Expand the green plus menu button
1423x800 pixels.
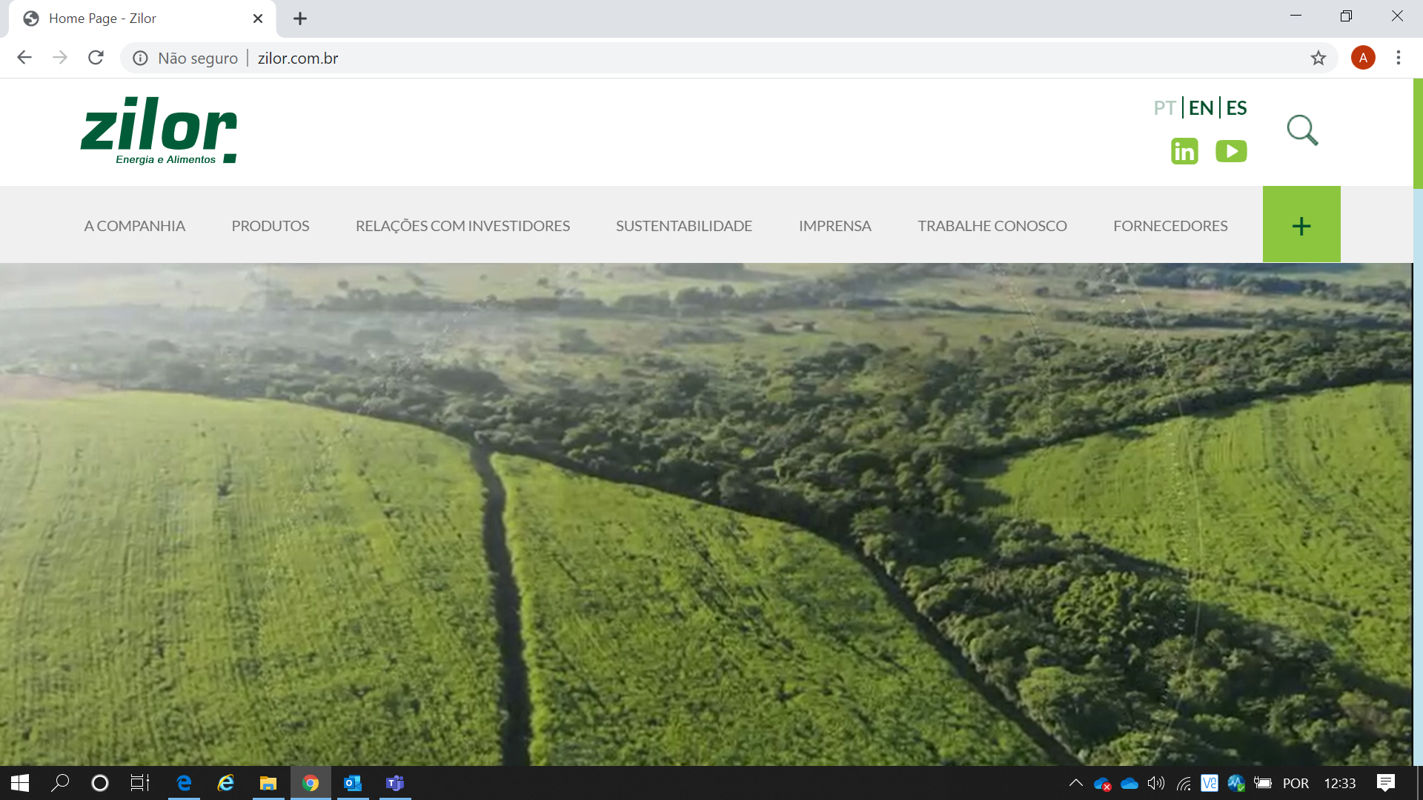[x=1301, y=224]
